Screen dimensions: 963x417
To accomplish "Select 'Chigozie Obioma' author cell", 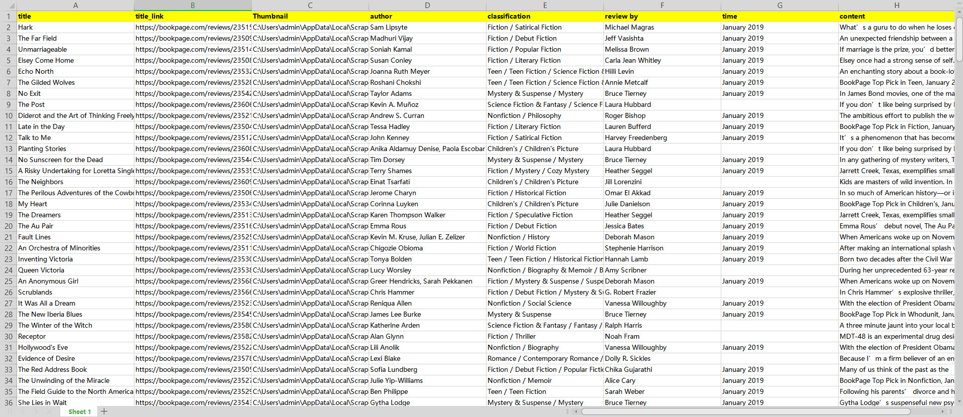I will pos(428,248).
